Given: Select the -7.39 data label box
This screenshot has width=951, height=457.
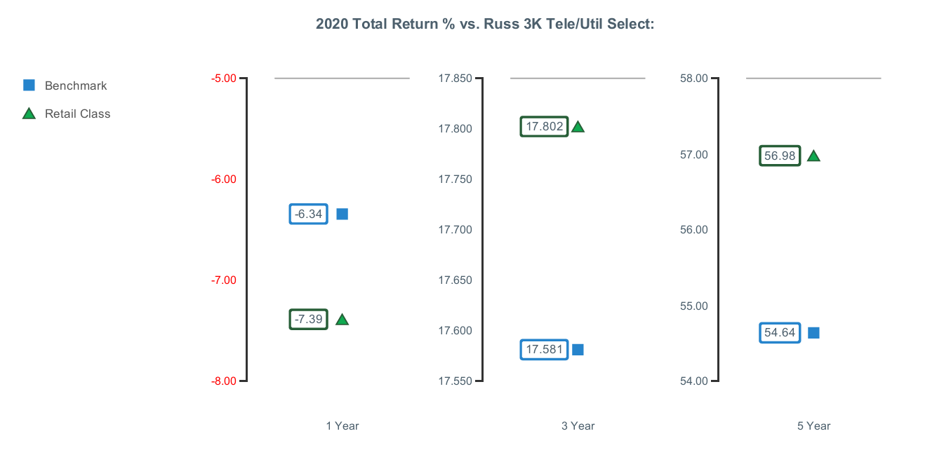Looking at the screenshot, I should click(x=309, y=320).
